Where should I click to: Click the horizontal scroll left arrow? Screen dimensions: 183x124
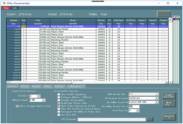tap(8, 82)
